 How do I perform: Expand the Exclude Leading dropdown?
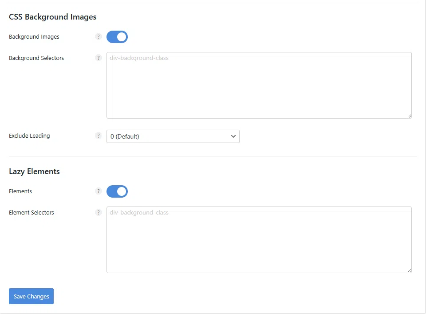pos(173,136)
